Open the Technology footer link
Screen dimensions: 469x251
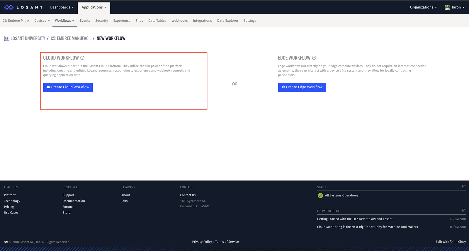[x=12, y=201]
